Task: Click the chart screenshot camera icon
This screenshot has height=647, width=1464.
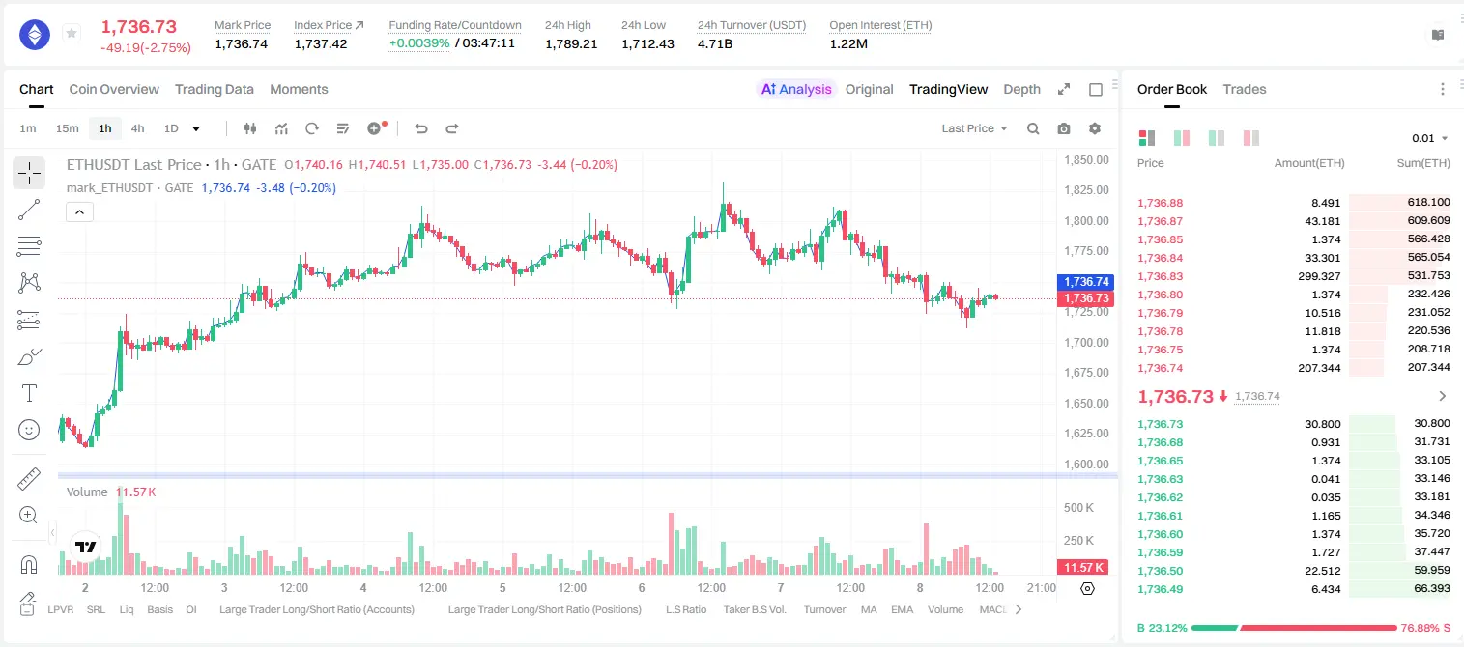Action: click(1064, 128)
